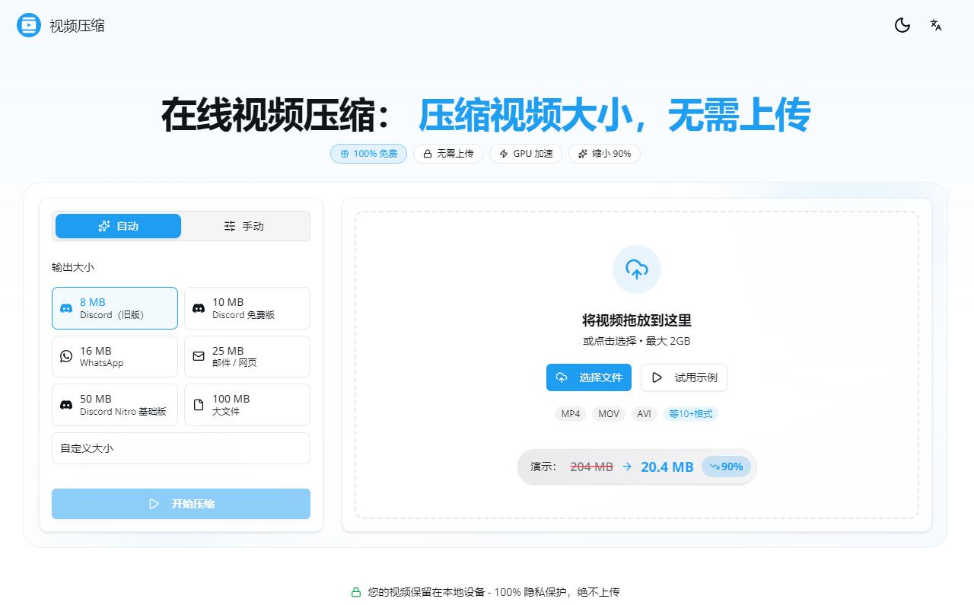Select the 8 MB Discord 旧版 preset
974x605 pixels.
pos(114,307)
